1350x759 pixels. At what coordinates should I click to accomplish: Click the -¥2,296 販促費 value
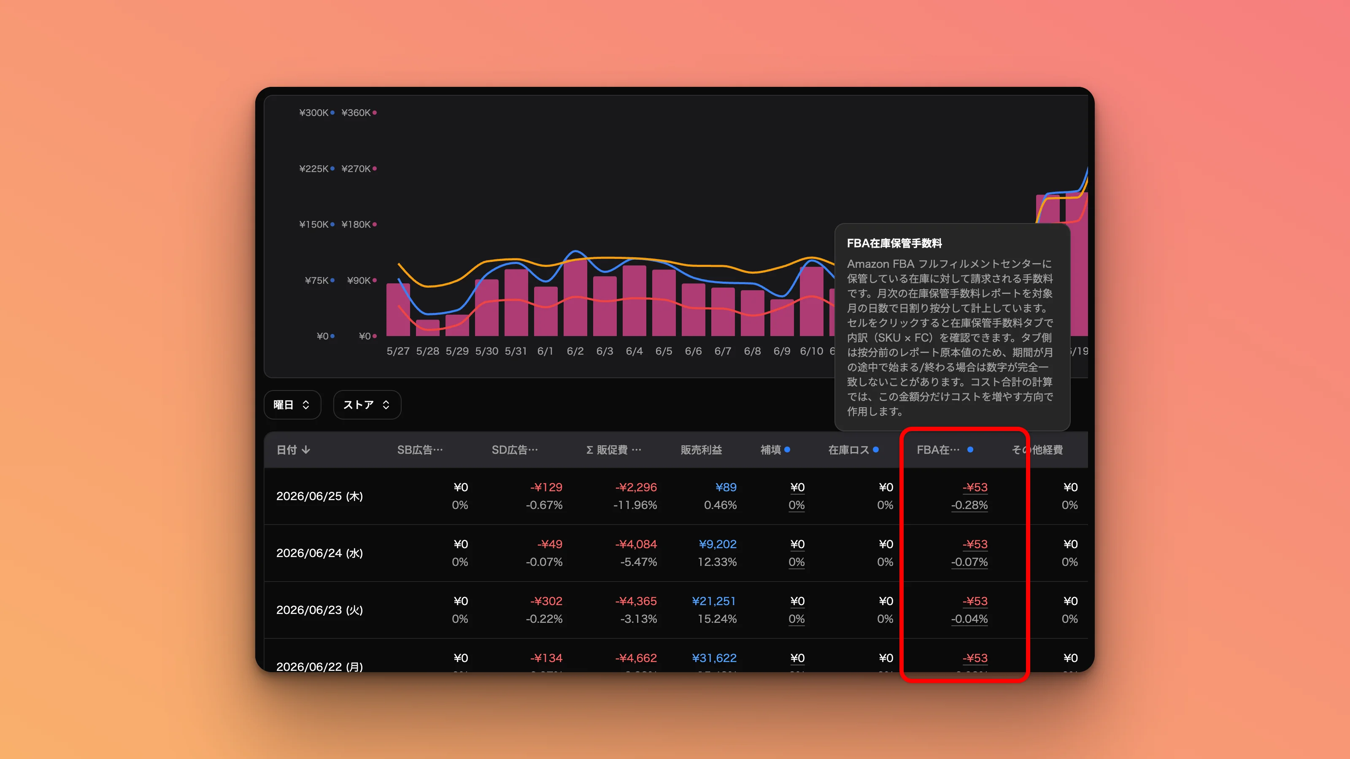coord(636,487)
